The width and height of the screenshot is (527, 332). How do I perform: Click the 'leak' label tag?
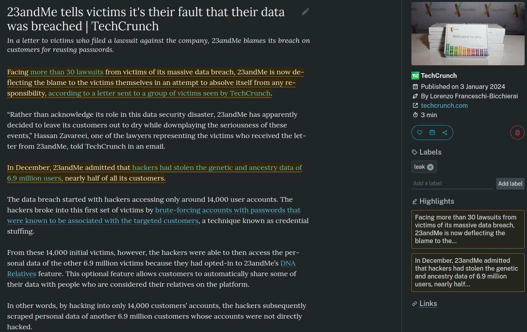click(419, 167)
